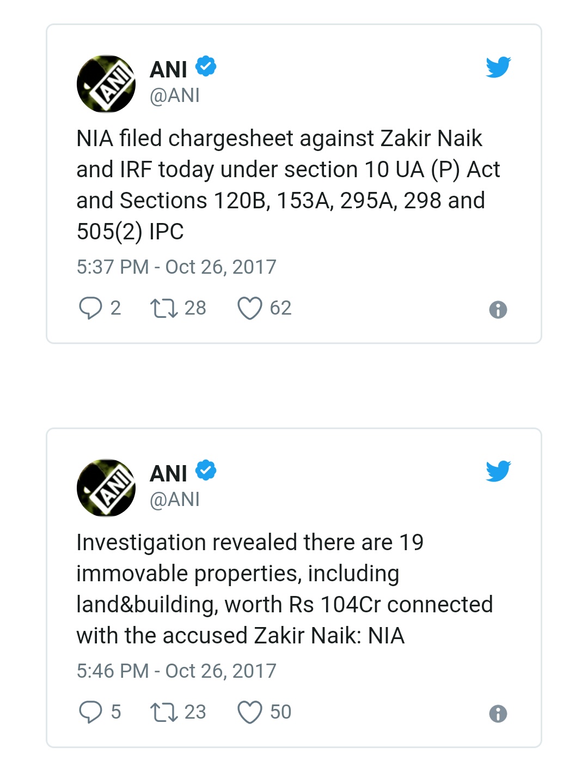Open ANI avatar on the chargesheet tweet
This screenshot has width=588, height=759.
coord(106,84)
